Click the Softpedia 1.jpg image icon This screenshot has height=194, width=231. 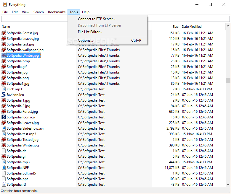(4, 100)
